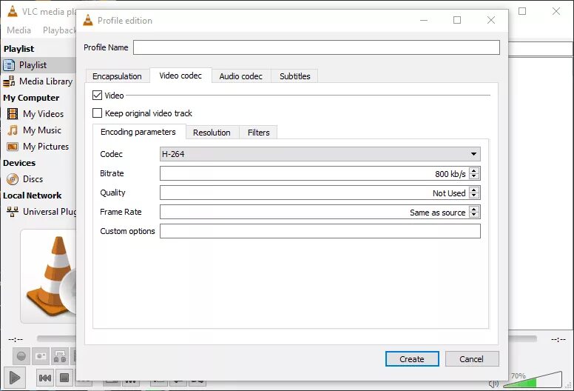Select Playlist in the VLC sidebar

click(x=38, y=65)
